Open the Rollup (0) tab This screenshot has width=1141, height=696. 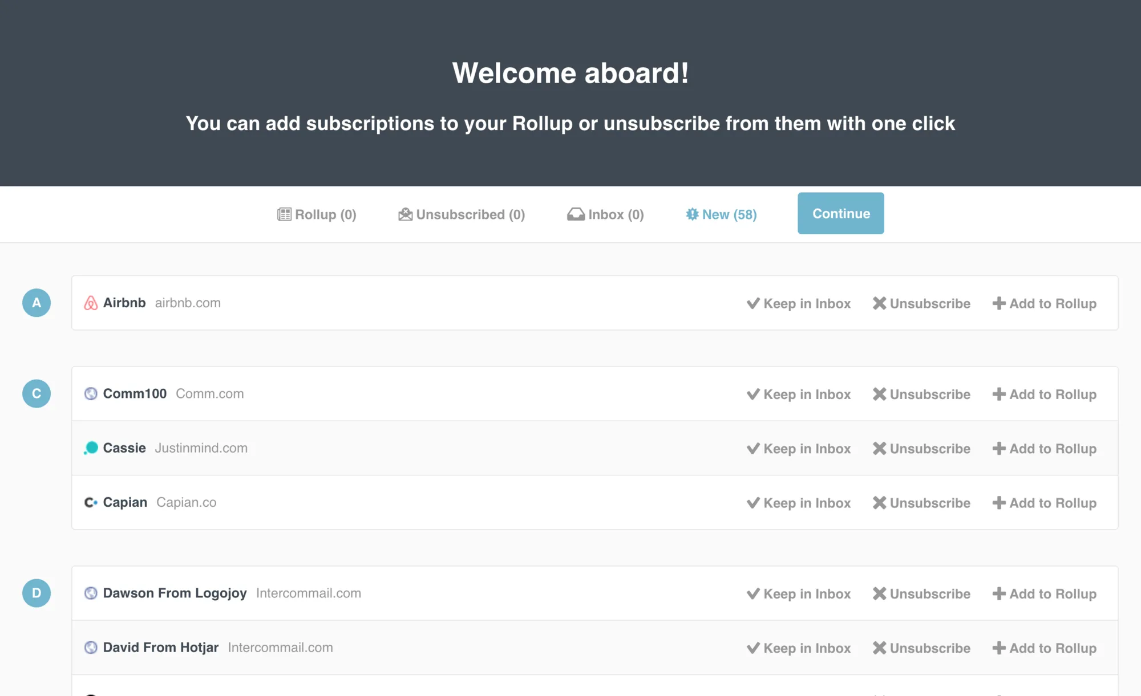[317, 214]
